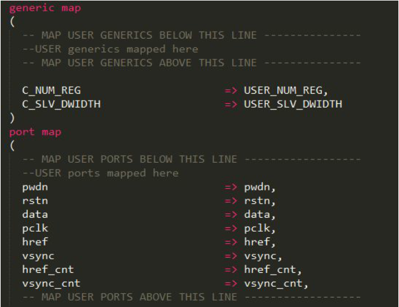
Task: Click the pwdn port name before the arrow
Action: click(x=35, y=187)
